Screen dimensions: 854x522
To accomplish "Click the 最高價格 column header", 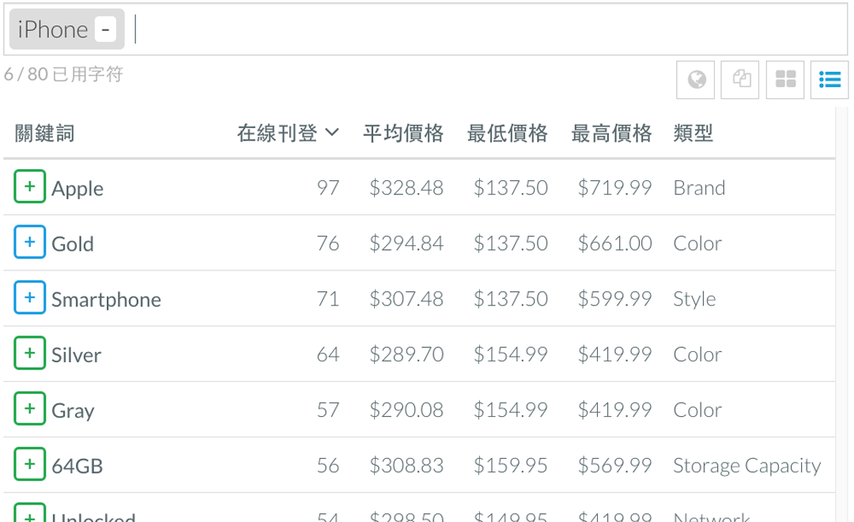I will click(x=611, y=133).
